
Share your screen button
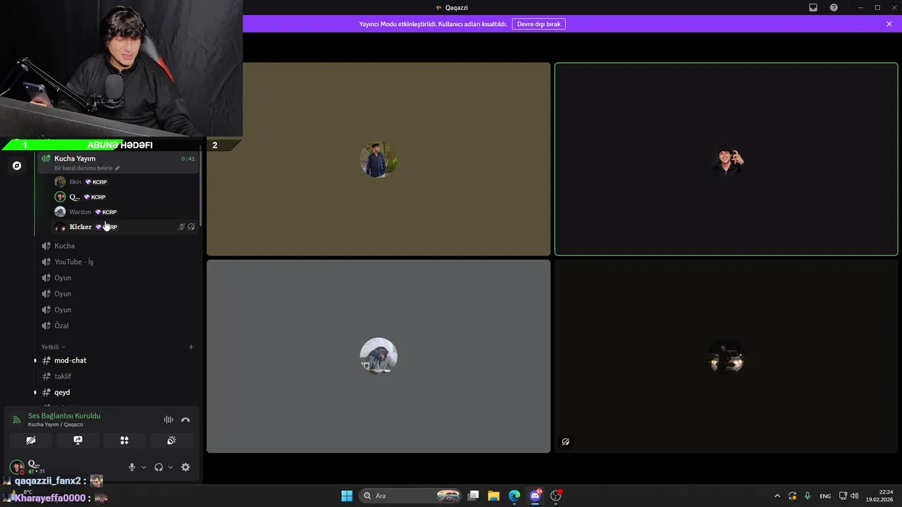(x=78, y=440)
